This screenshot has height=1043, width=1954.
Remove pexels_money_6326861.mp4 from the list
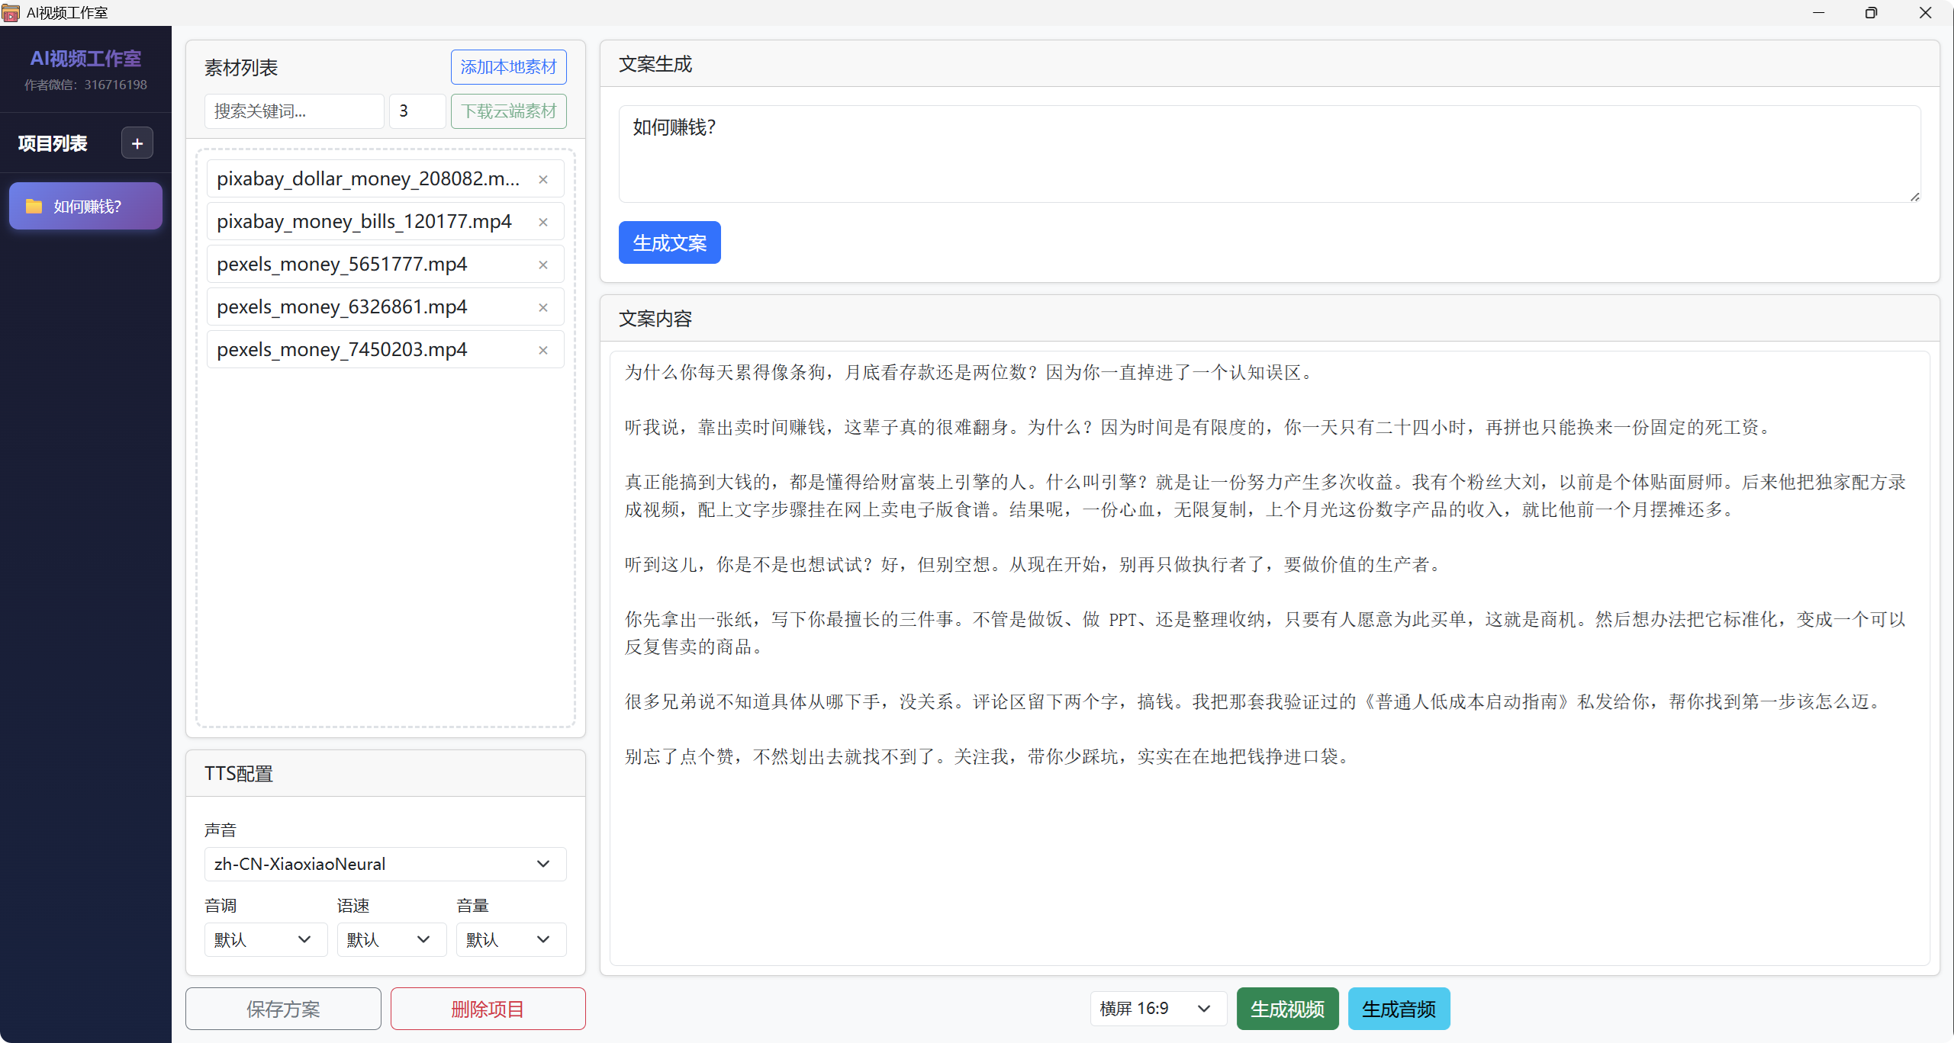coord(543,307)
